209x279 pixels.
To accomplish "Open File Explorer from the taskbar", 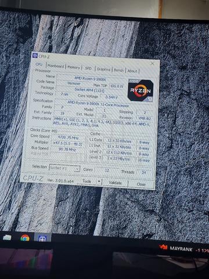I will [x=7, y=237].
